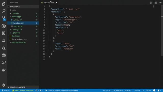The image size is (163, 92).
Task: Open the Debug view icon
Action: (4, 26)
